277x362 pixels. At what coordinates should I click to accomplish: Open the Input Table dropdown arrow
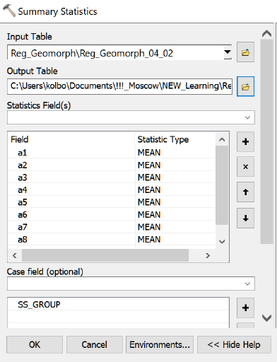coord(228,52)
